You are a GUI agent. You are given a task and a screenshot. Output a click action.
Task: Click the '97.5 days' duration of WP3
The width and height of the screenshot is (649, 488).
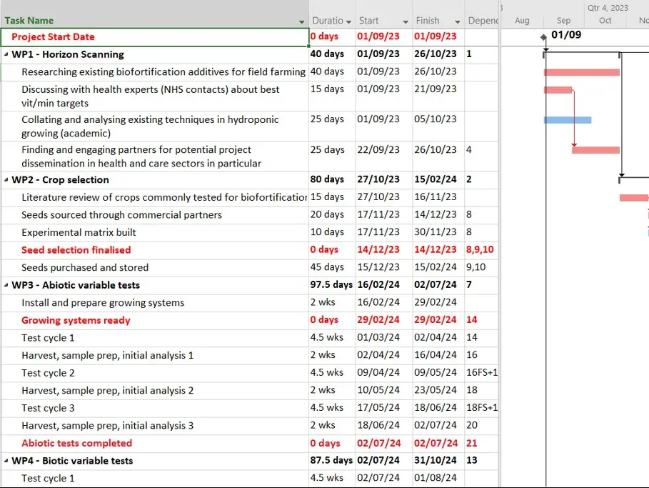(x=331, y=285)
